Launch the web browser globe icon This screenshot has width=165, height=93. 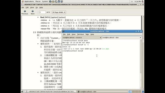(50, 1)
